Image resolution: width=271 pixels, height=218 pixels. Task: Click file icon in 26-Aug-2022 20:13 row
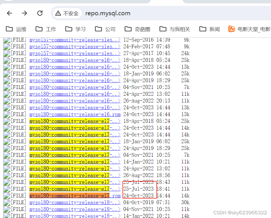7,101
